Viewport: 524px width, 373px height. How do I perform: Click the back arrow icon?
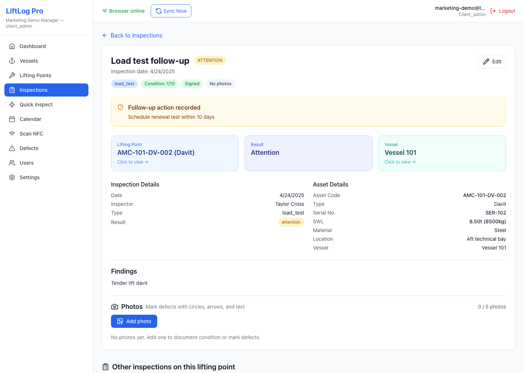(x=105, y=35)
